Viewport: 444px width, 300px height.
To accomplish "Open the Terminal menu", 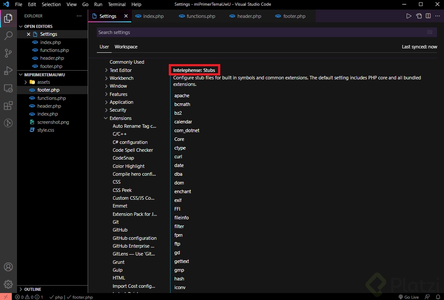I will (116, 4).
